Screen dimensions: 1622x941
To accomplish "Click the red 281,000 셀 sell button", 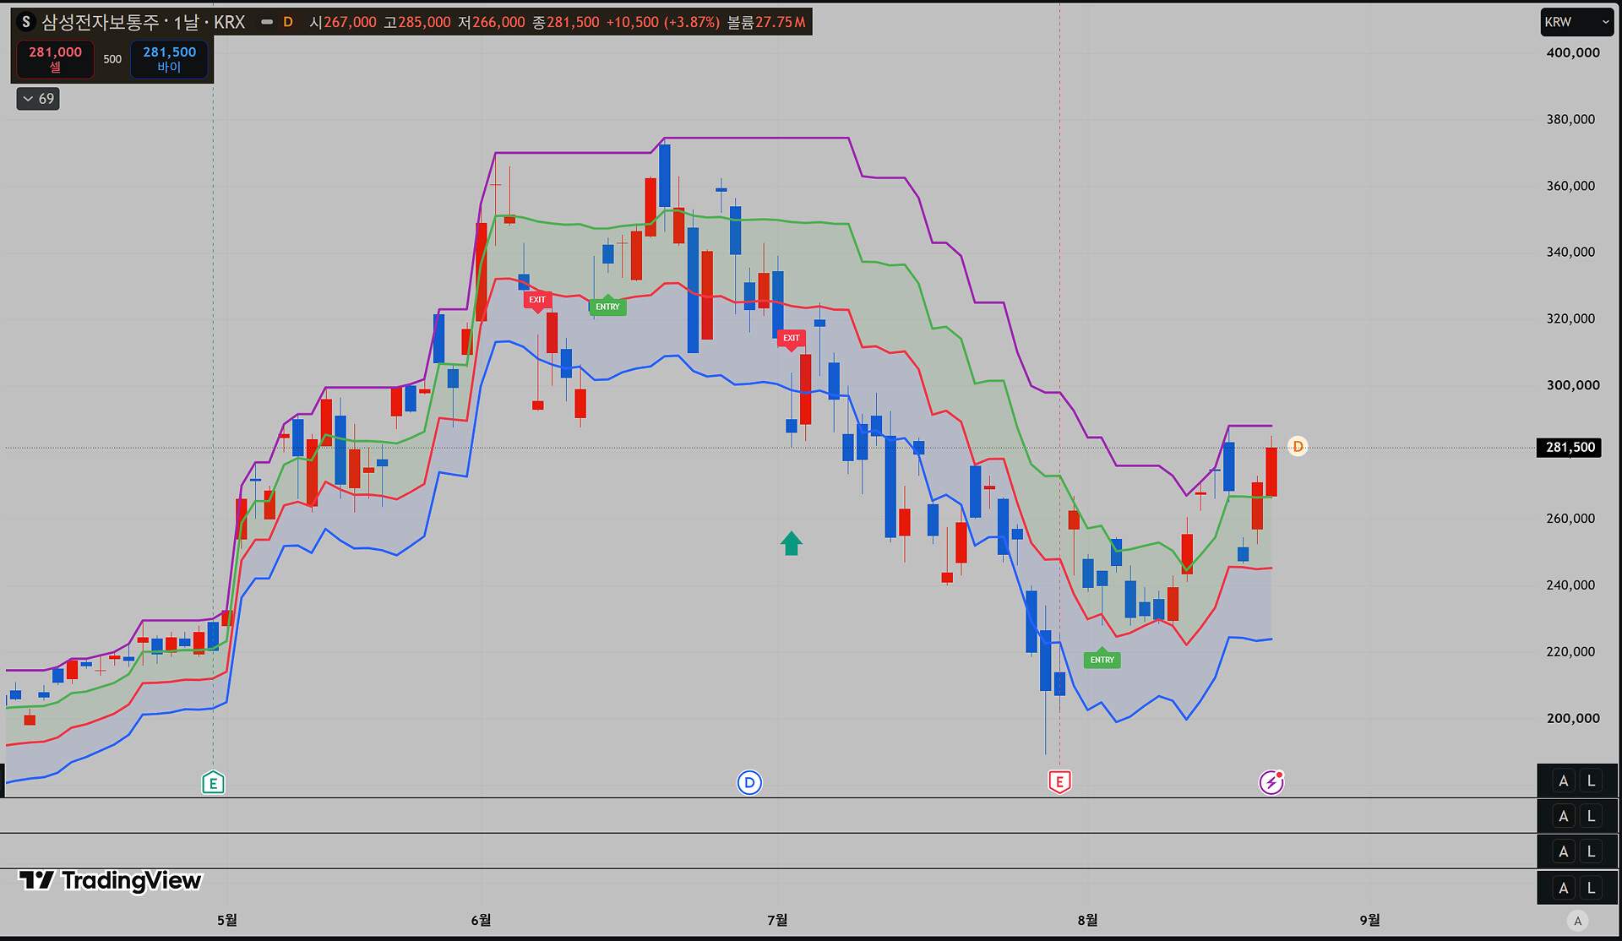I will click(56, 59).
